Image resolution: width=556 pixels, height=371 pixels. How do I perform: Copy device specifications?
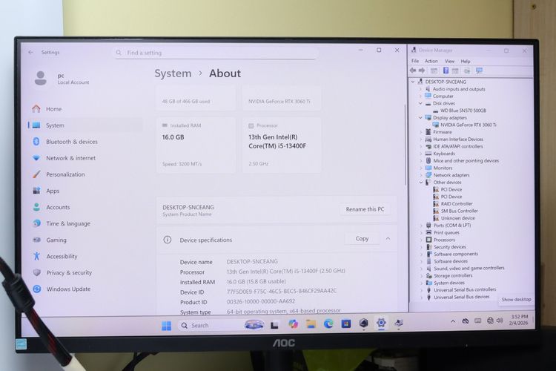click(x=362, y=239)
